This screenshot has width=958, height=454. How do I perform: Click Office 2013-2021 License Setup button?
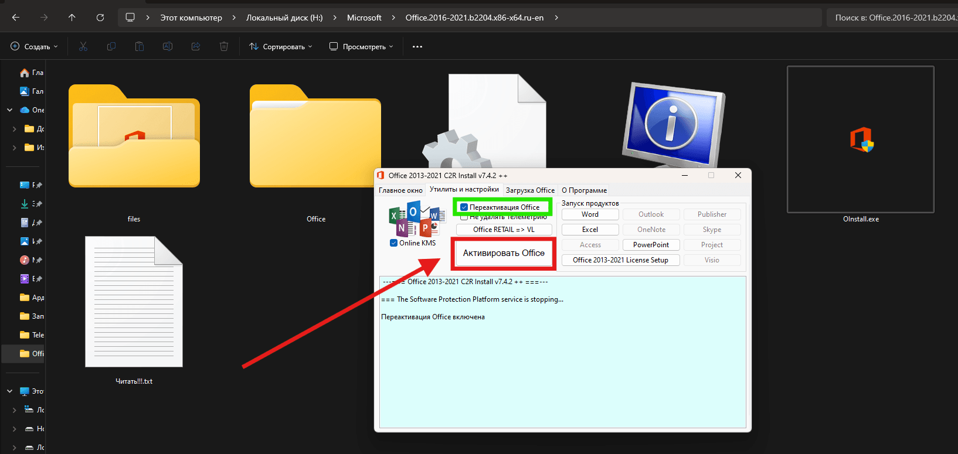tap(620, 260)
